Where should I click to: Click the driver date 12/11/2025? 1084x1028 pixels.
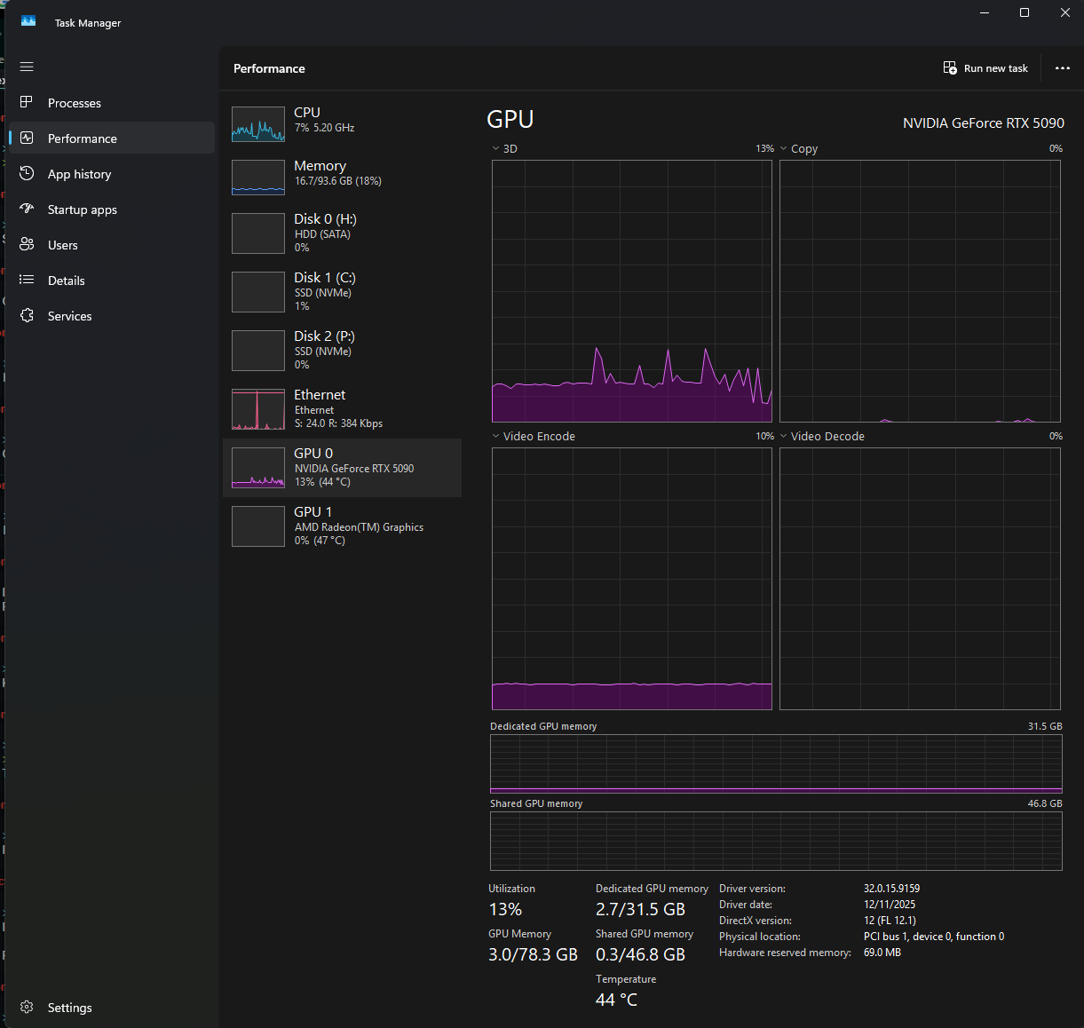point(890,905)
